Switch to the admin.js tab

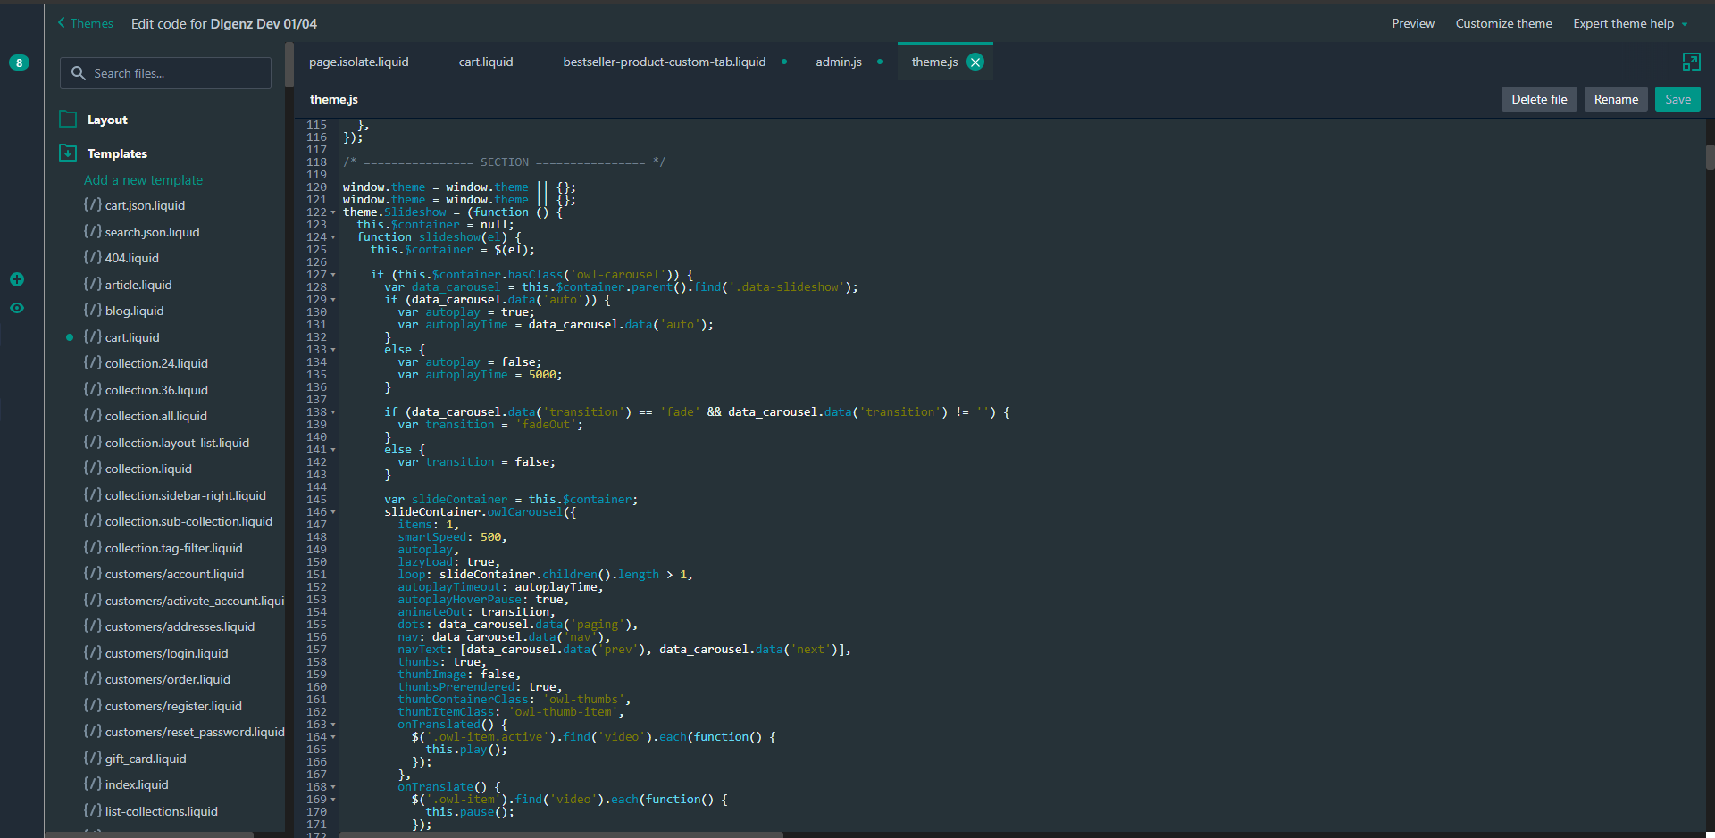(838, 62)
